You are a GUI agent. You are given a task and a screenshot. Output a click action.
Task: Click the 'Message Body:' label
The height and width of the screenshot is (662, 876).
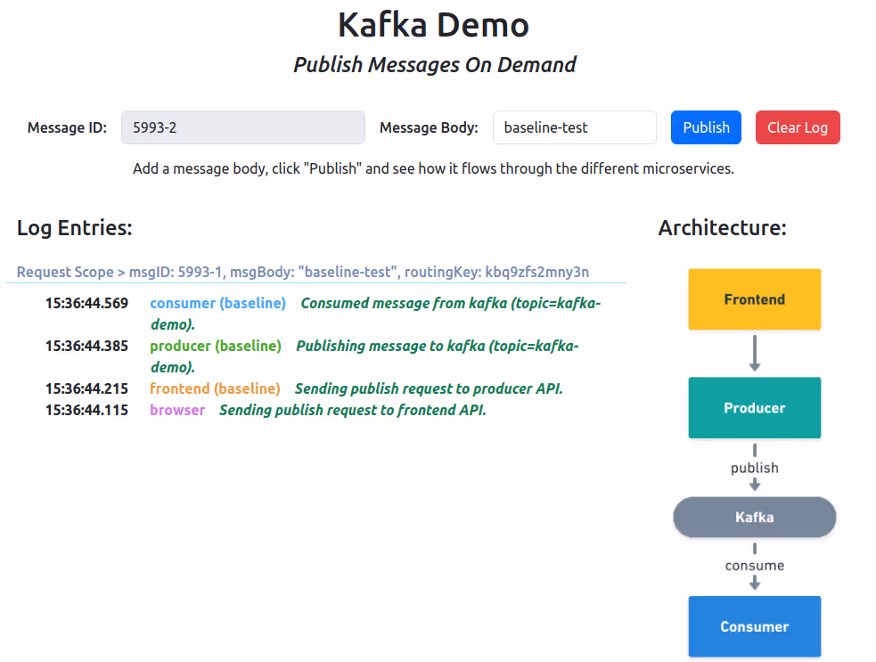pos(429,128)
